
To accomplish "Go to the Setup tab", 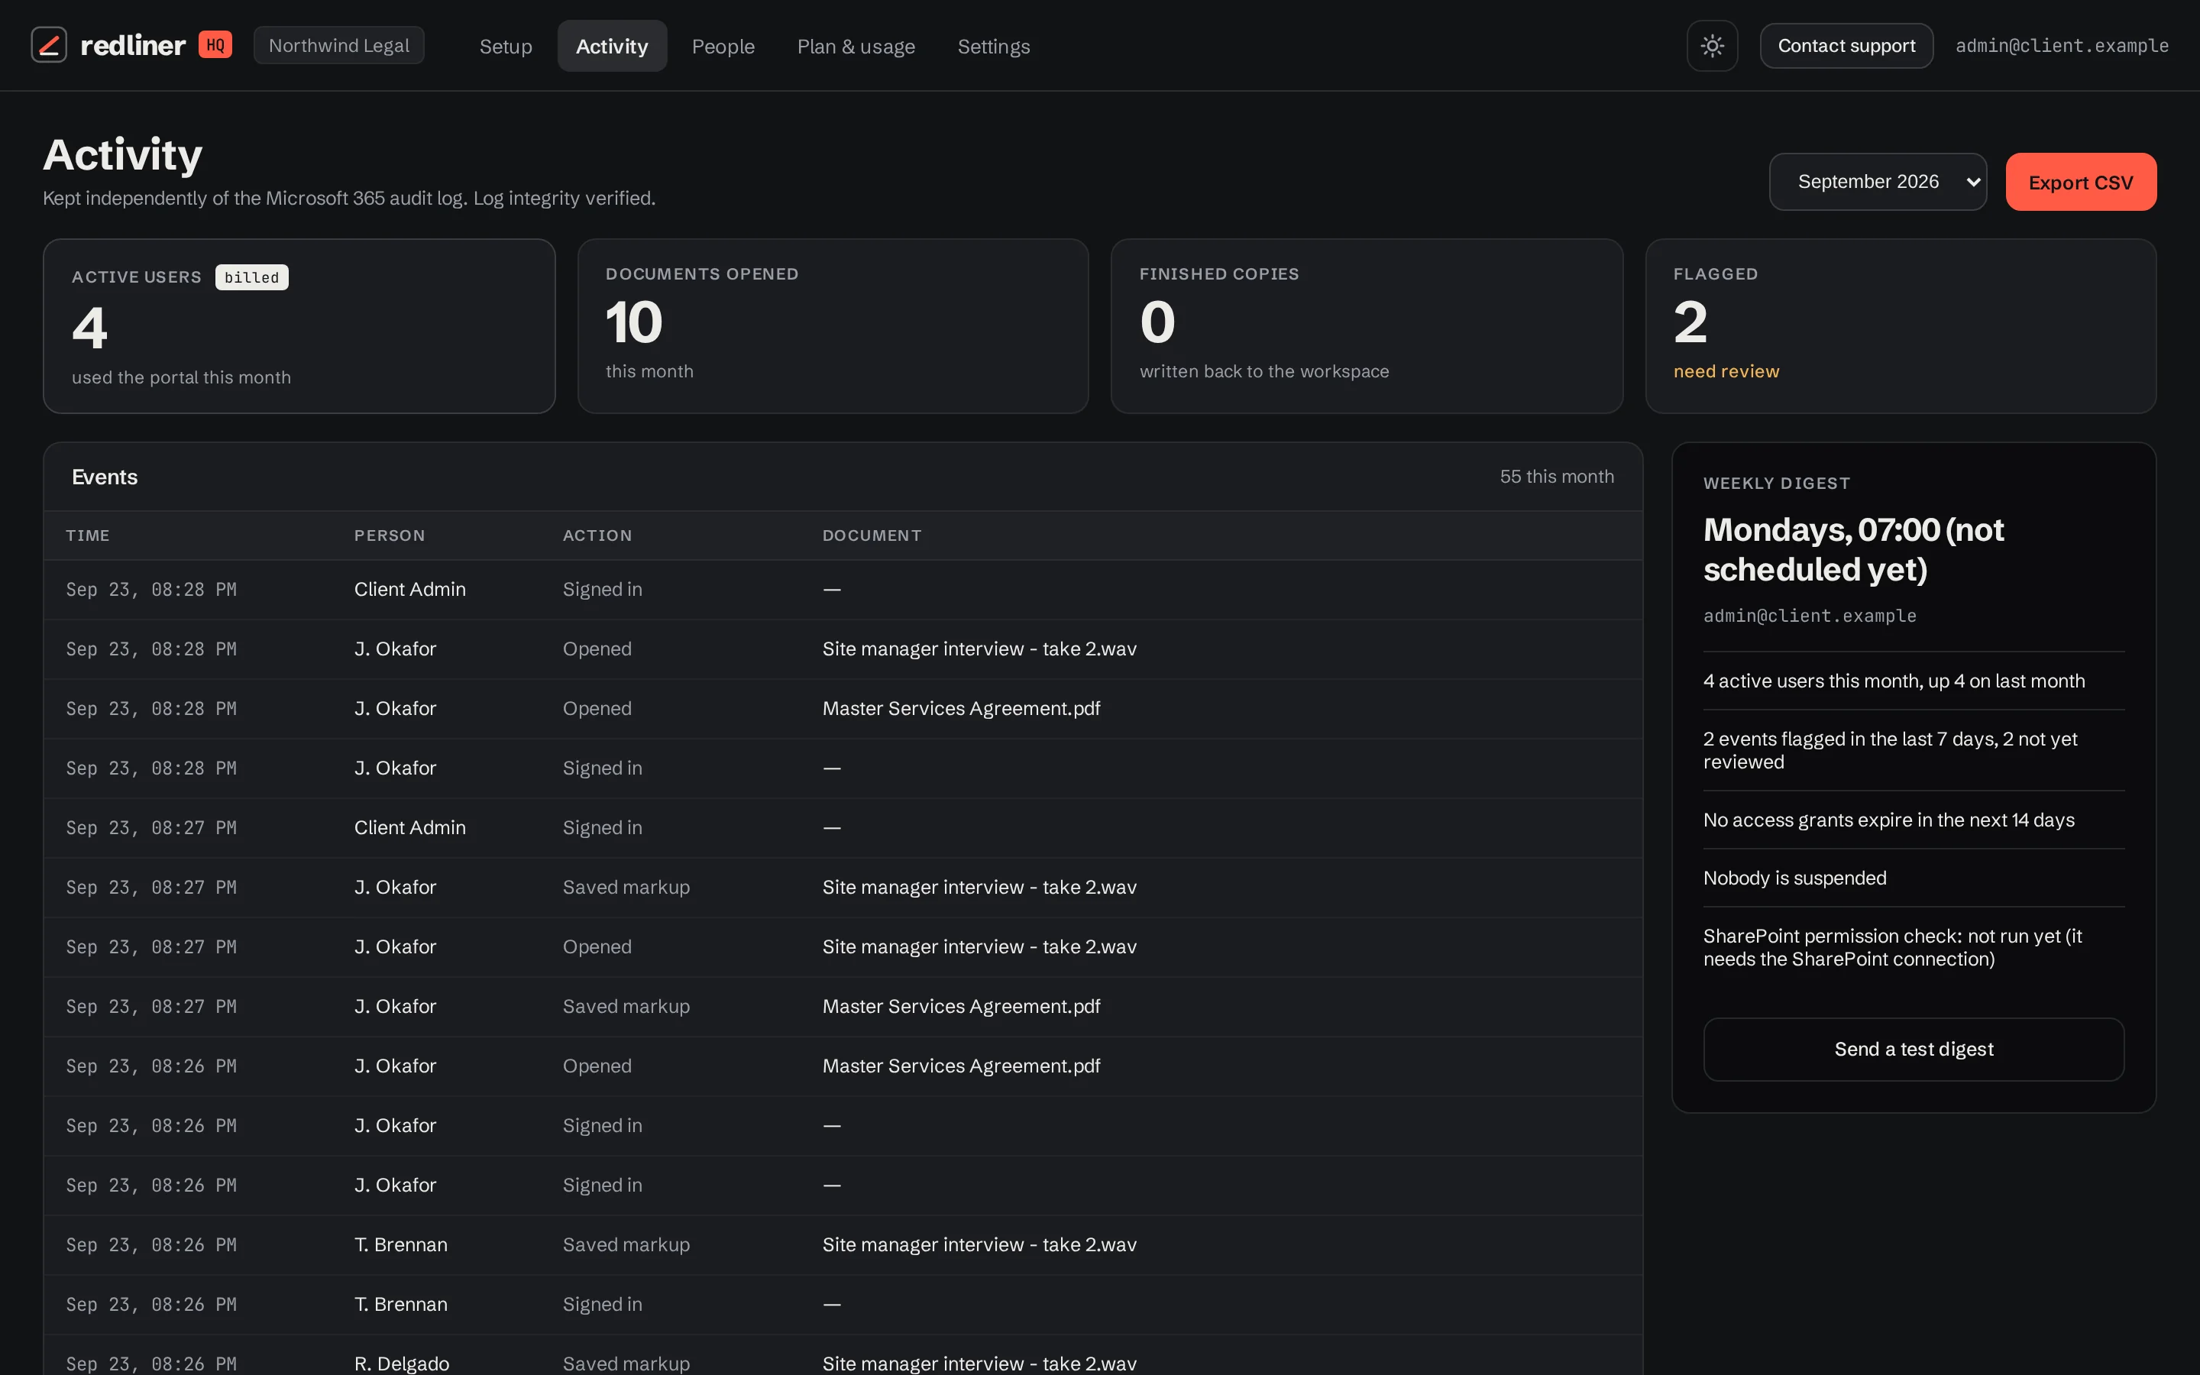I will [x=506, y=47].
